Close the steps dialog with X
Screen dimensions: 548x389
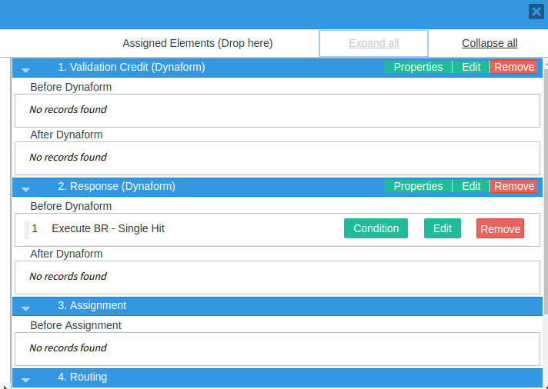point(536,12)
